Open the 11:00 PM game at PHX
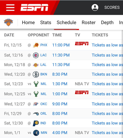The height and width of the screenshot is (138, 123). coord(61,45)
